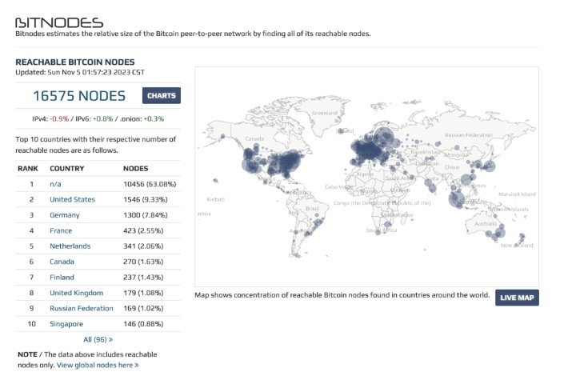Open the United Kingdom link
This screenshot has height=376, width=564.
pyautogui.click(x=76, y=293)
